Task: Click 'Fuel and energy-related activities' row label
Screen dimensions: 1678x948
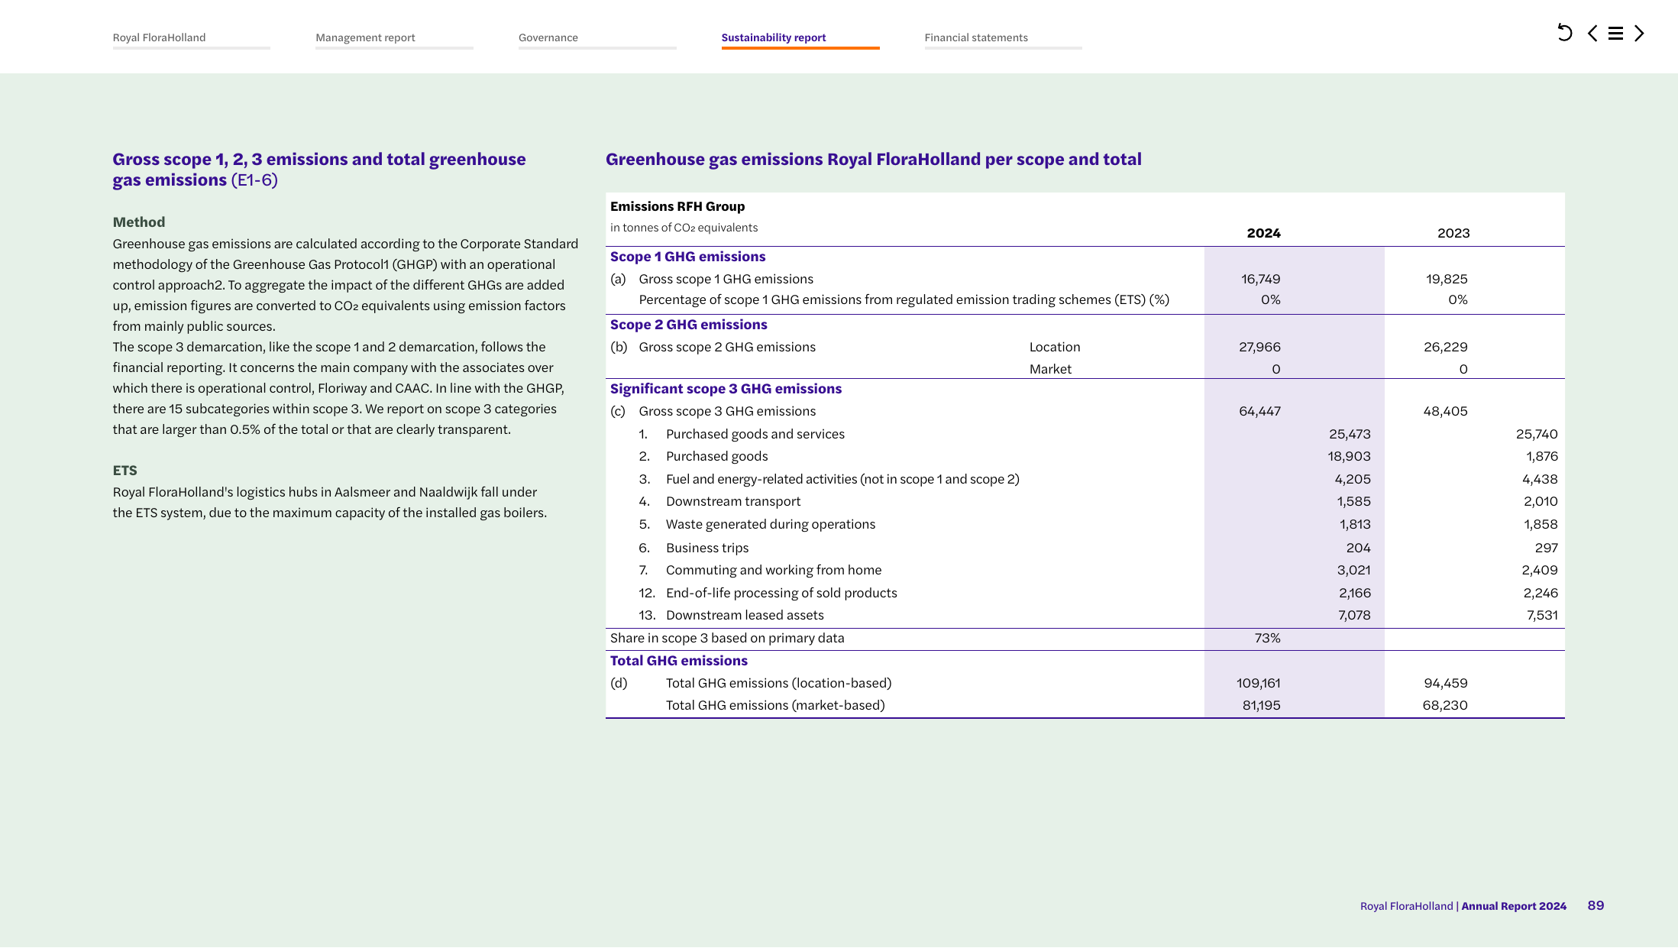Action: (842, 479)
